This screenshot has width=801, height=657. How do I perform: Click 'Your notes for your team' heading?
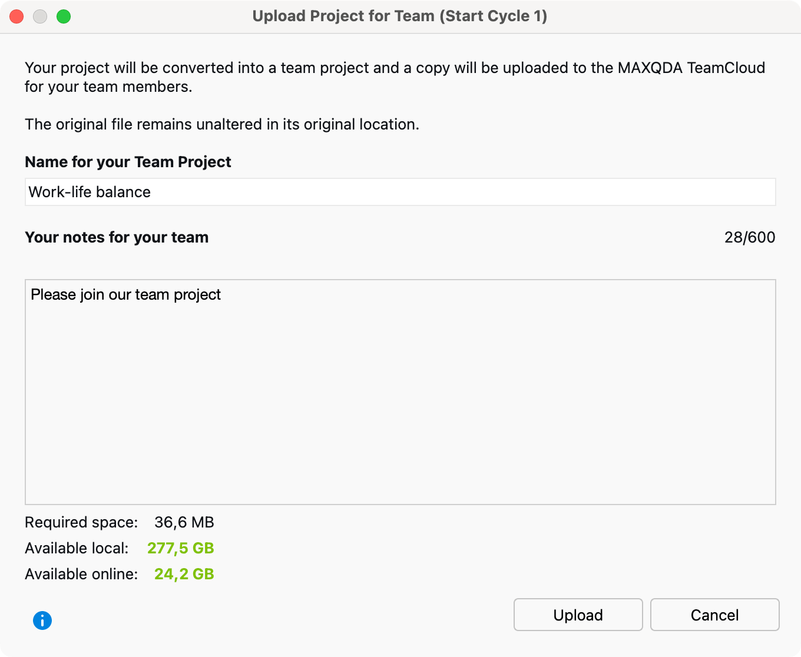[117, 237]
